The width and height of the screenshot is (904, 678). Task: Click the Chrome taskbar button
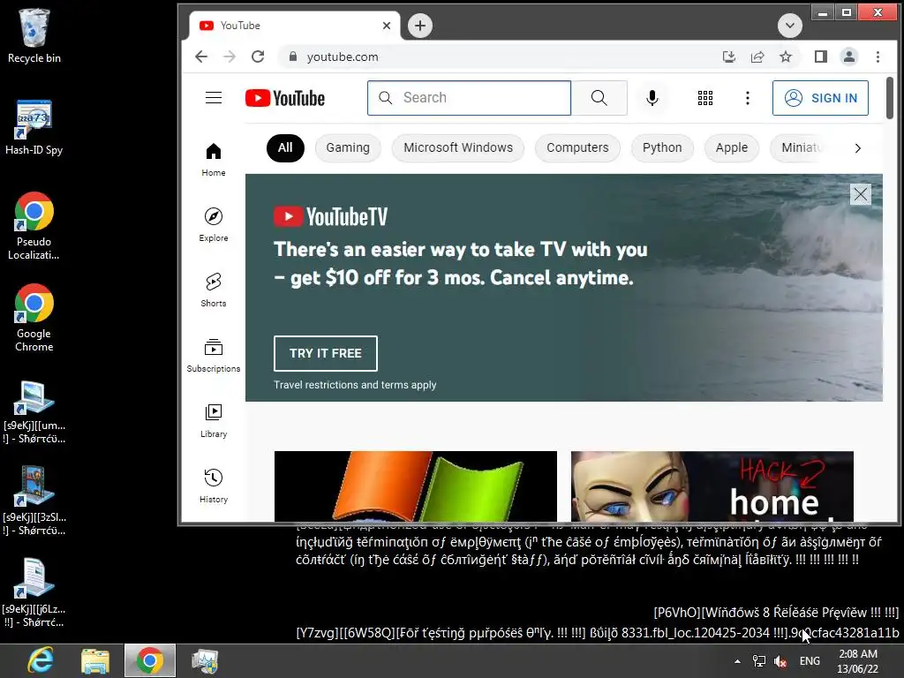click(x=150, y=660)
